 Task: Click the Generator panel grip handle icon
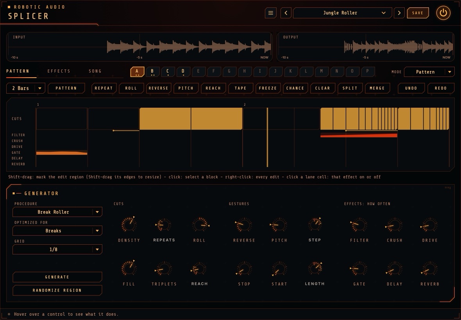point(447,188)
